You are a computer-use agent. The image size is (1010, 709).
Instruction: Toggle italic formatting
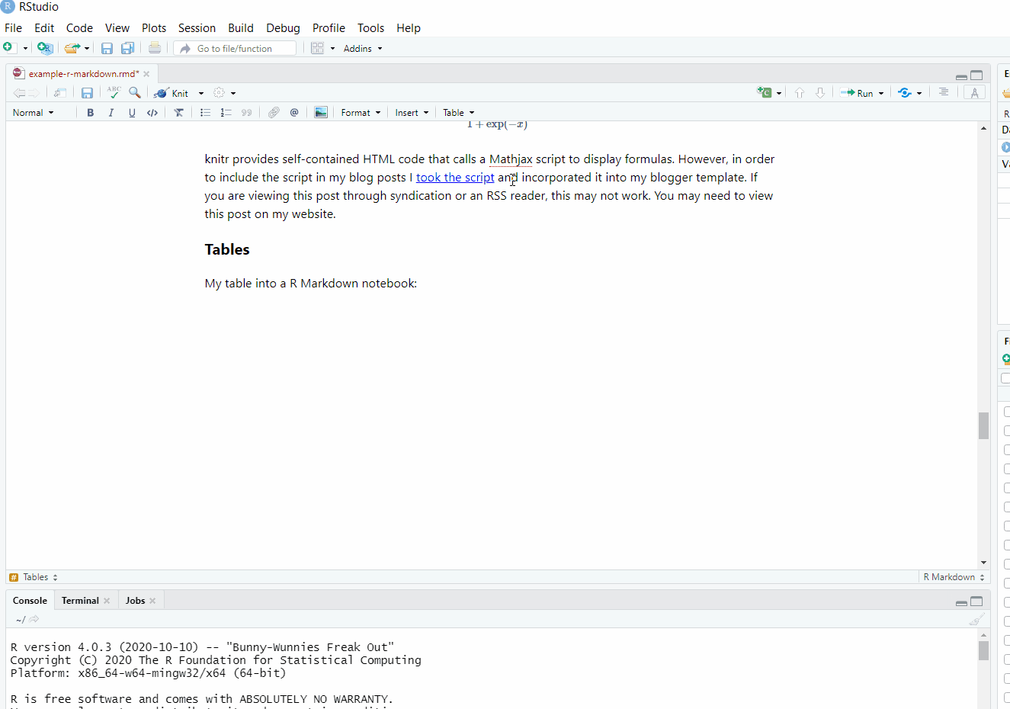click(x=111, y=112)
